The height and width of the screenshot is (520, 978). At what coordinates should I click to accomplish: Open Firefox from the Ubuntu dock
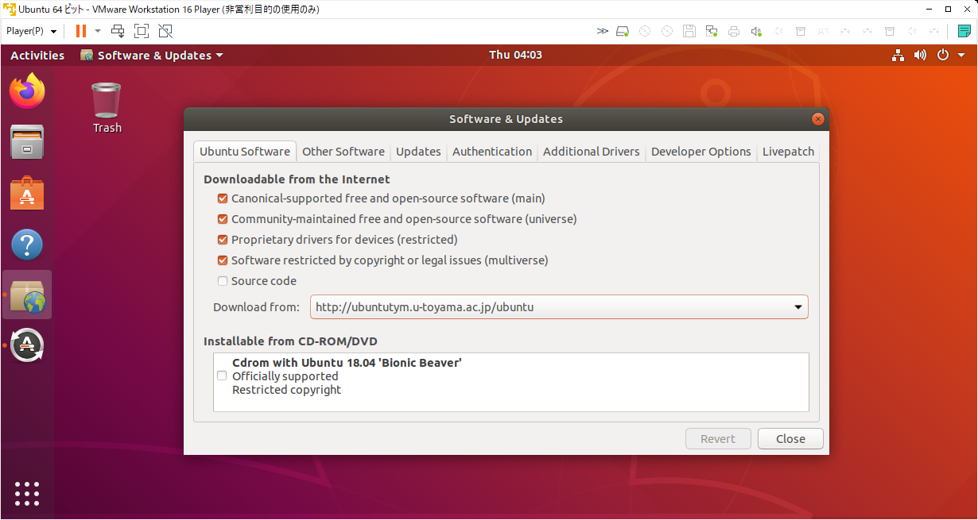pos(27,91)
